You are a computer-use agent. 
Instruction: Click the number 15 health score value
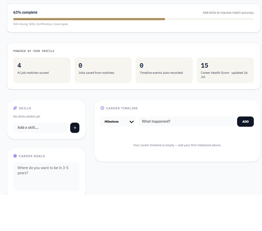pyautogui.click(x=204, y=66)
